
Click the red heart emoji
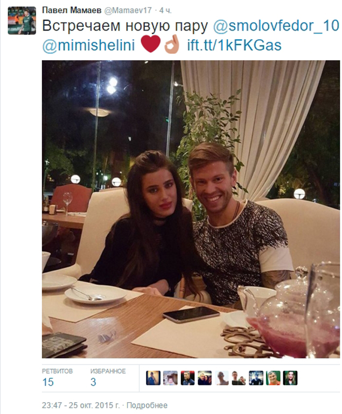151,44
